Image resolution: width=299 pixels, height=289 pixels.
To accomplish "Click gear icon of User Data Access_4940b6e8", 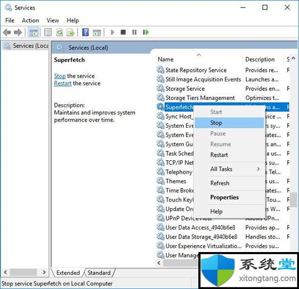I will pyautogui.click(x=160, y=227).
